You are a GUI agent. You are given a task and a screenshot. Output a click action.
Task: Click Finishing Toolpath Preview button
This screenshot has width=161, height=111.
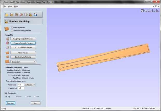23,43
